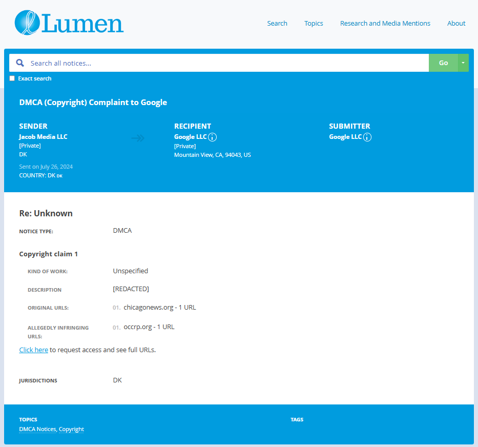Click recipient name Google LLC
The height and width of the screenshot is (447, 478).
click(x=190, y=137)
